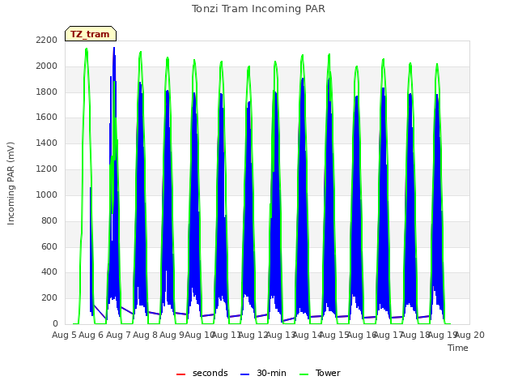This screenshot has width=518, height=389.
Task: Click the TZ_tram label box
Action: click(x=91, y=34)
